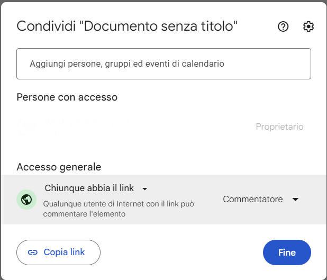This screenshot has height=280, width=327.
Task: Open the Commentatore role dropdown
Action: [x=260, y=200]
